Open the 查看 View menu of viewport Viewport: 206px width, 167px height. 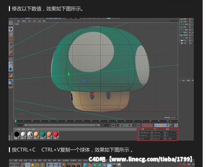tap(18, 21)
